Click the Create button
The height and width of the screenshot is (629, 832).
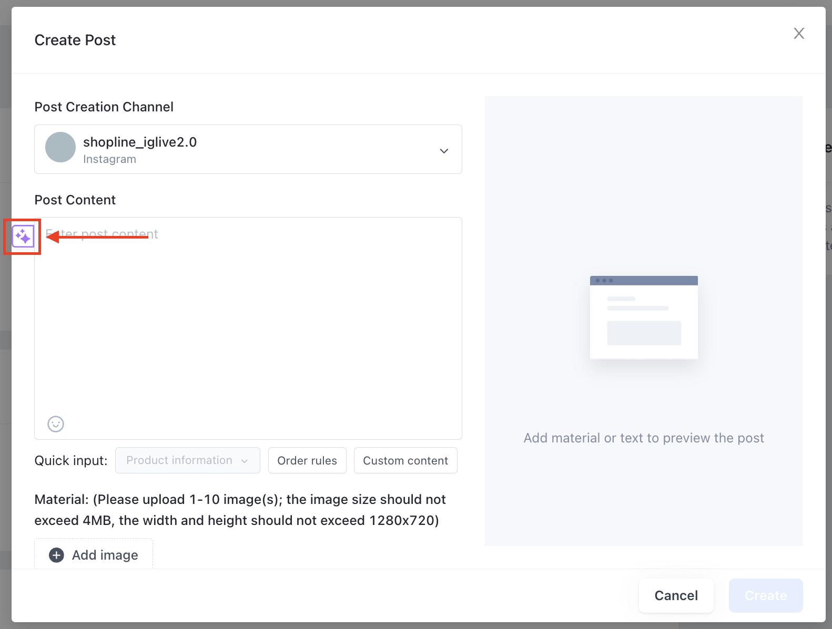coord(766,595)
